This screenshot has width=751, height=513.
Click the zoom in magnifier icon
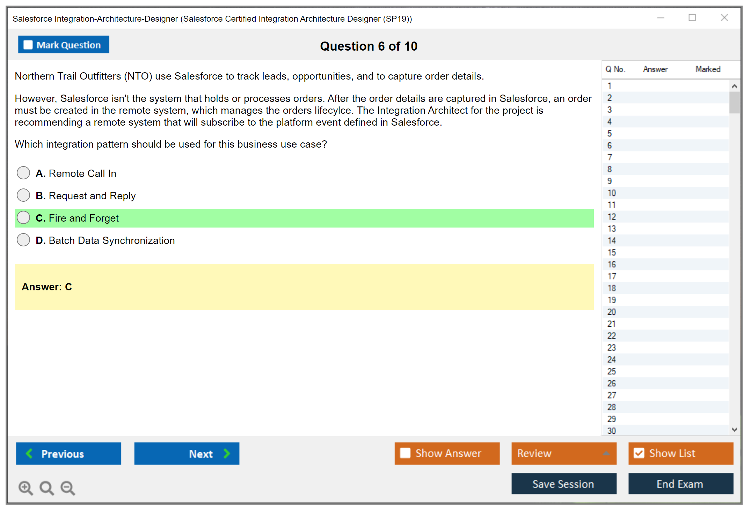click(25, 488)
